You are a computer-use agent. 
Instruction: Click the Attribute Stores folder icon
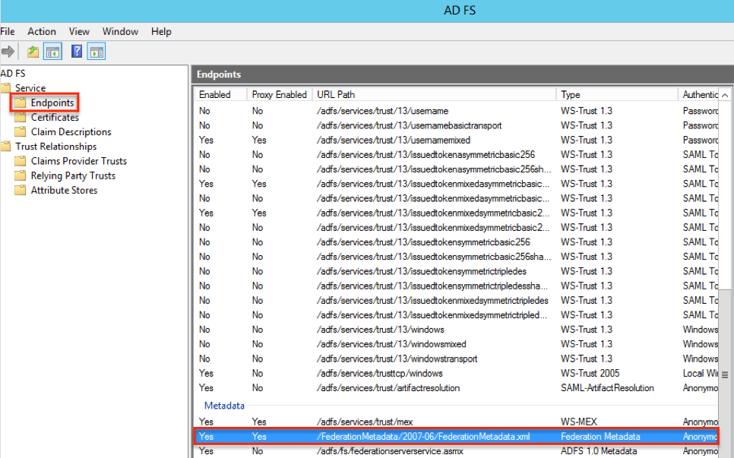pyautogui.click(x=20, y=191)
